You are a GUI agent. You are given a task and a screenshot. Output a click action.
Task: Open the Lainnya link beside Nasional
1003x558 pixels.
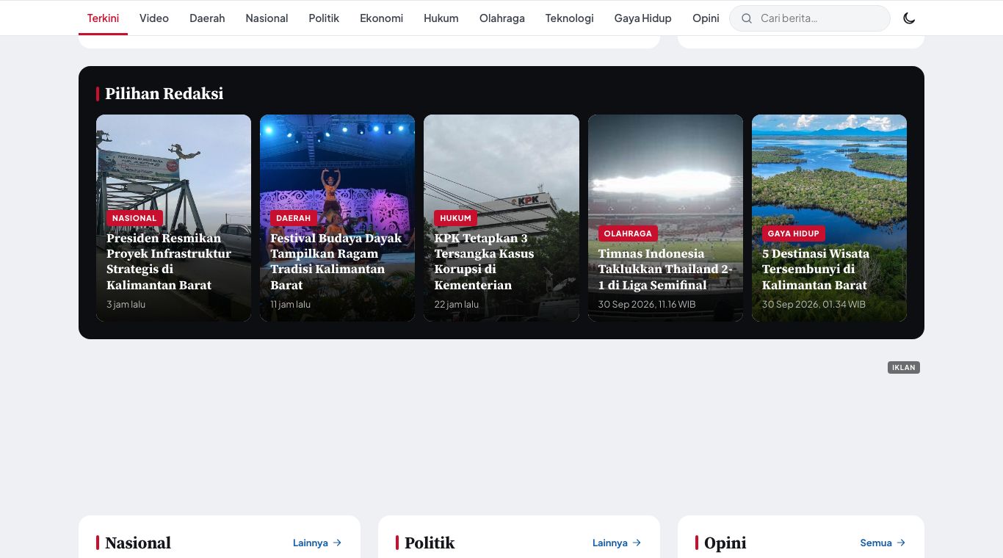pyautogui.click(x=317, y=543)
